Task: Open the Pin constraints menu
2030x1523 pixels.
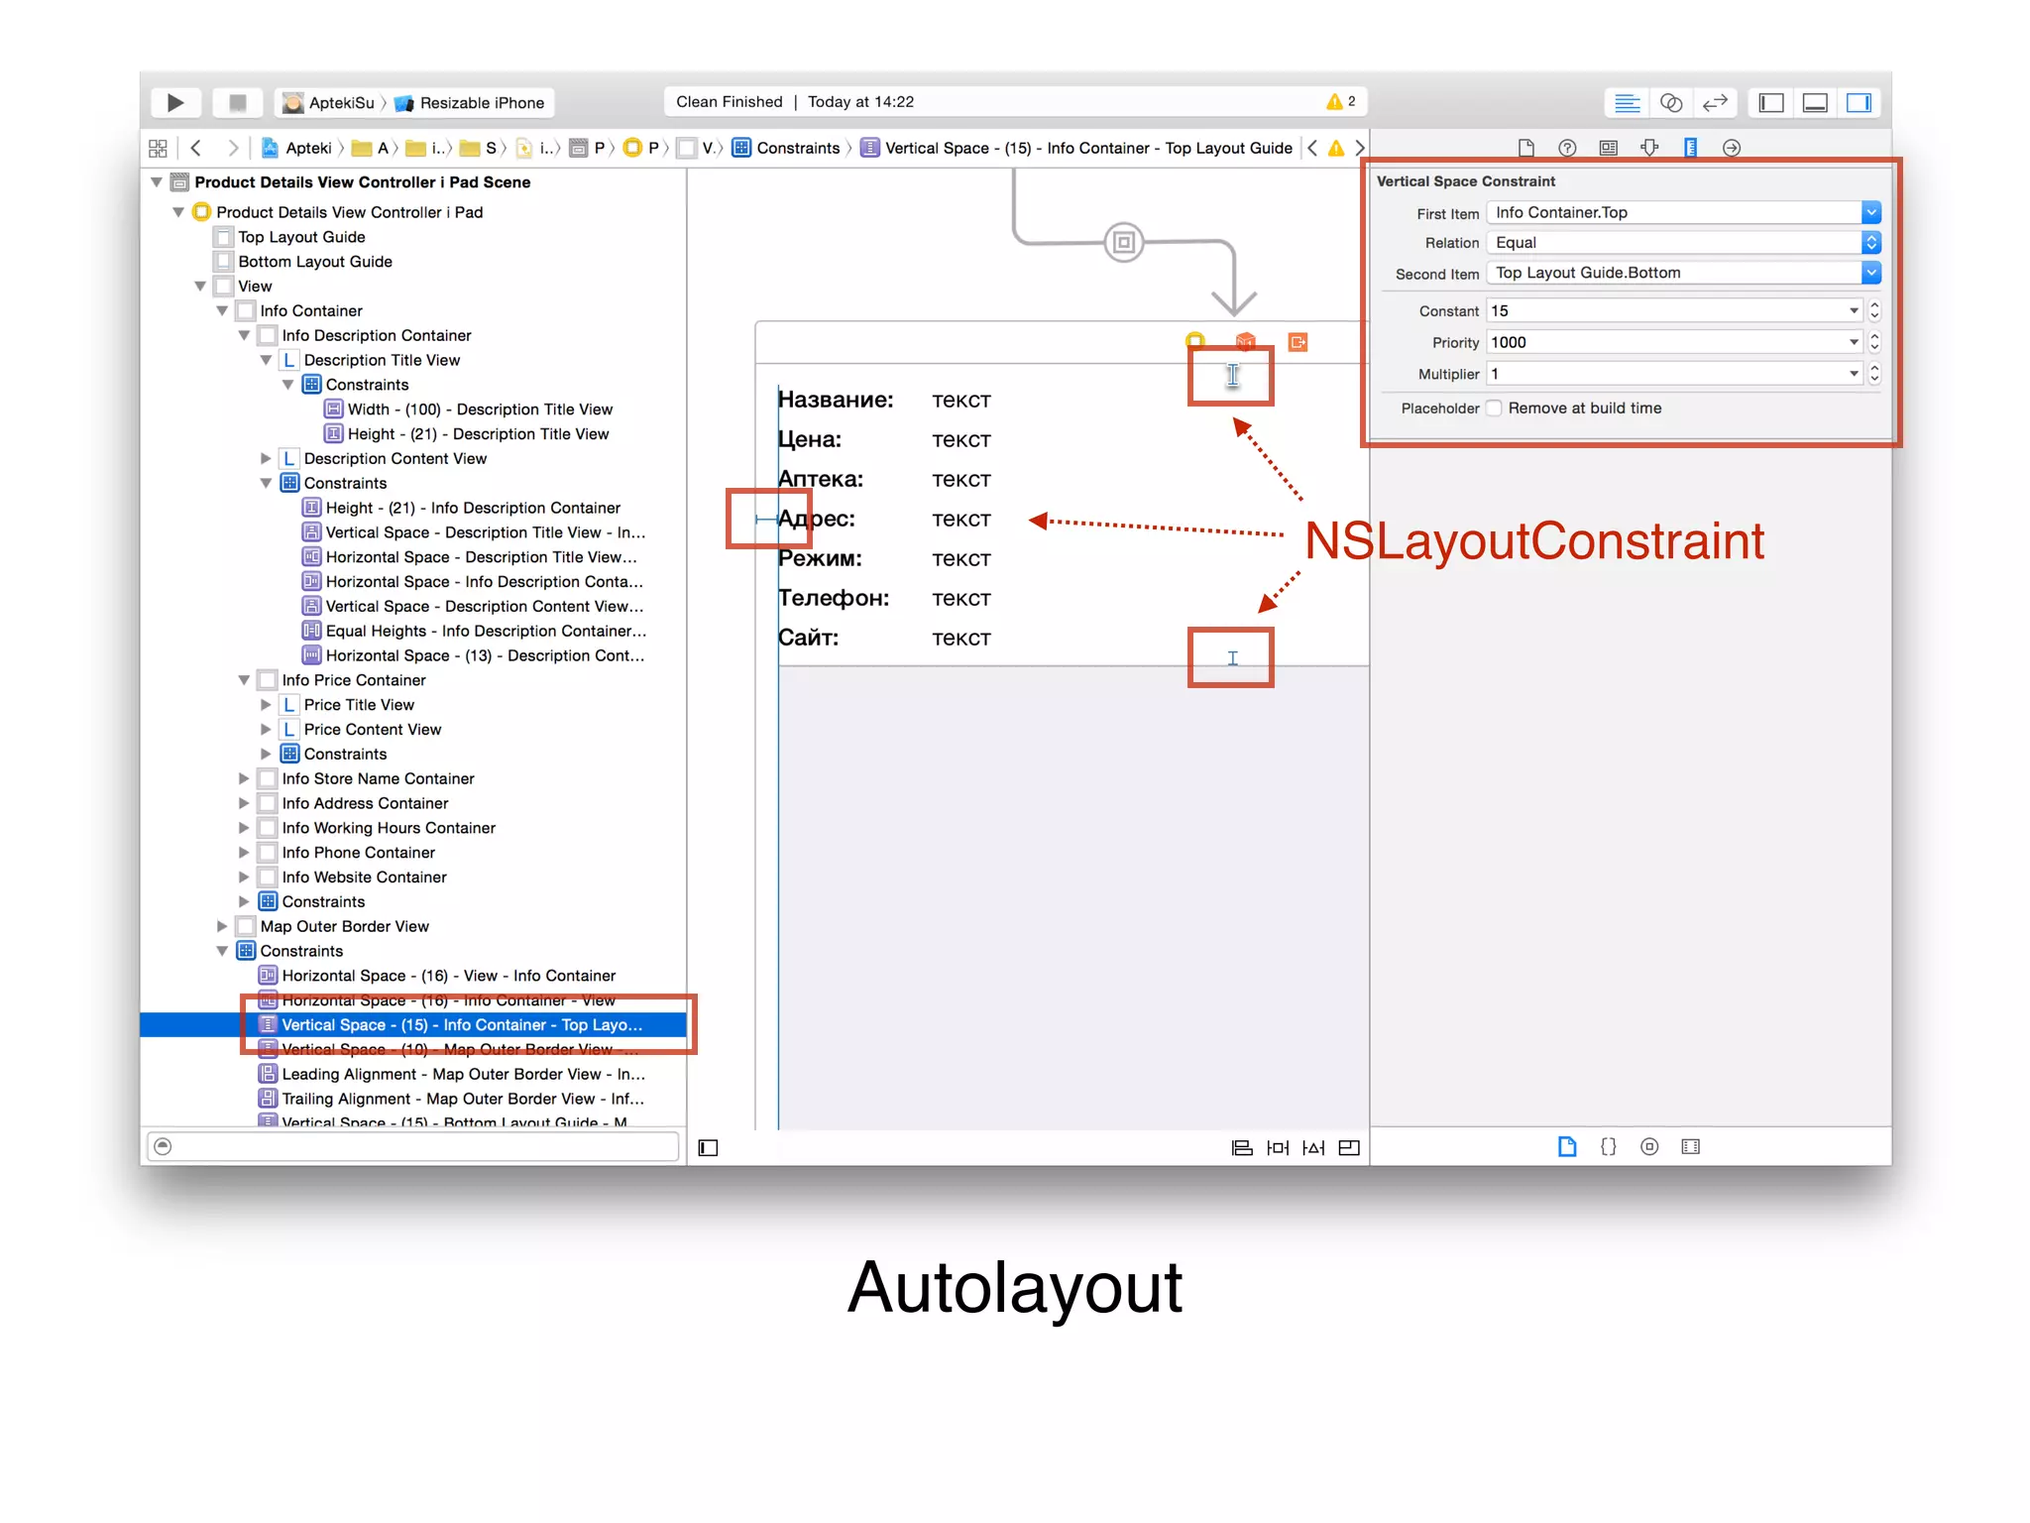Action: [1278, 1148]
